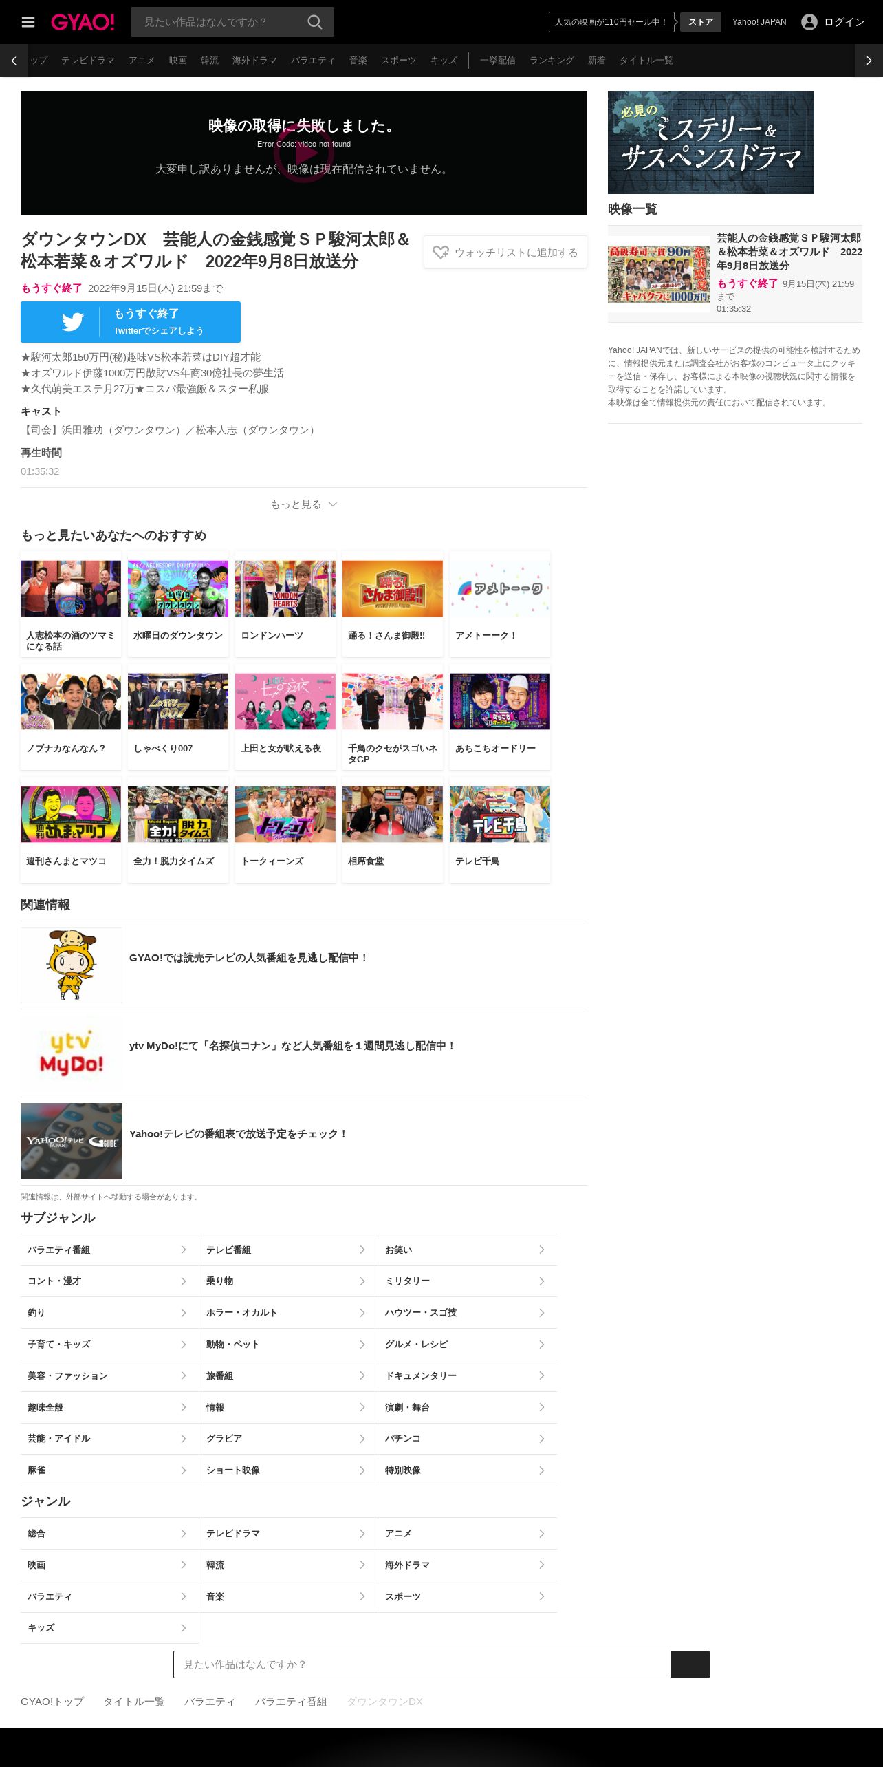This screenshot has height=1767, width=883.
Task: Click バラエティ番組 breadcrumb
Action: click(291, 1701)
